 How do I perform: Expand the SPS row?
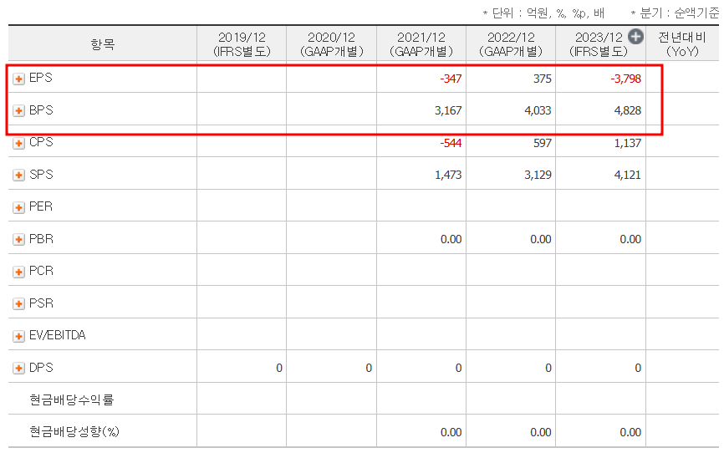coord(18,175)
